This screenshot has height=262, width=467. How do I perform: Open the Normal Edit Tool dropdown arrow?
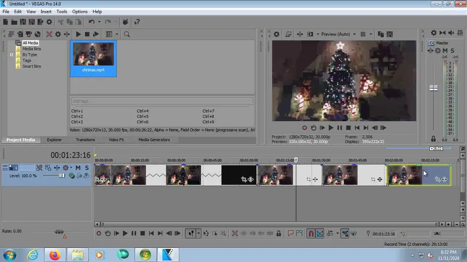[x=198, y=234]
